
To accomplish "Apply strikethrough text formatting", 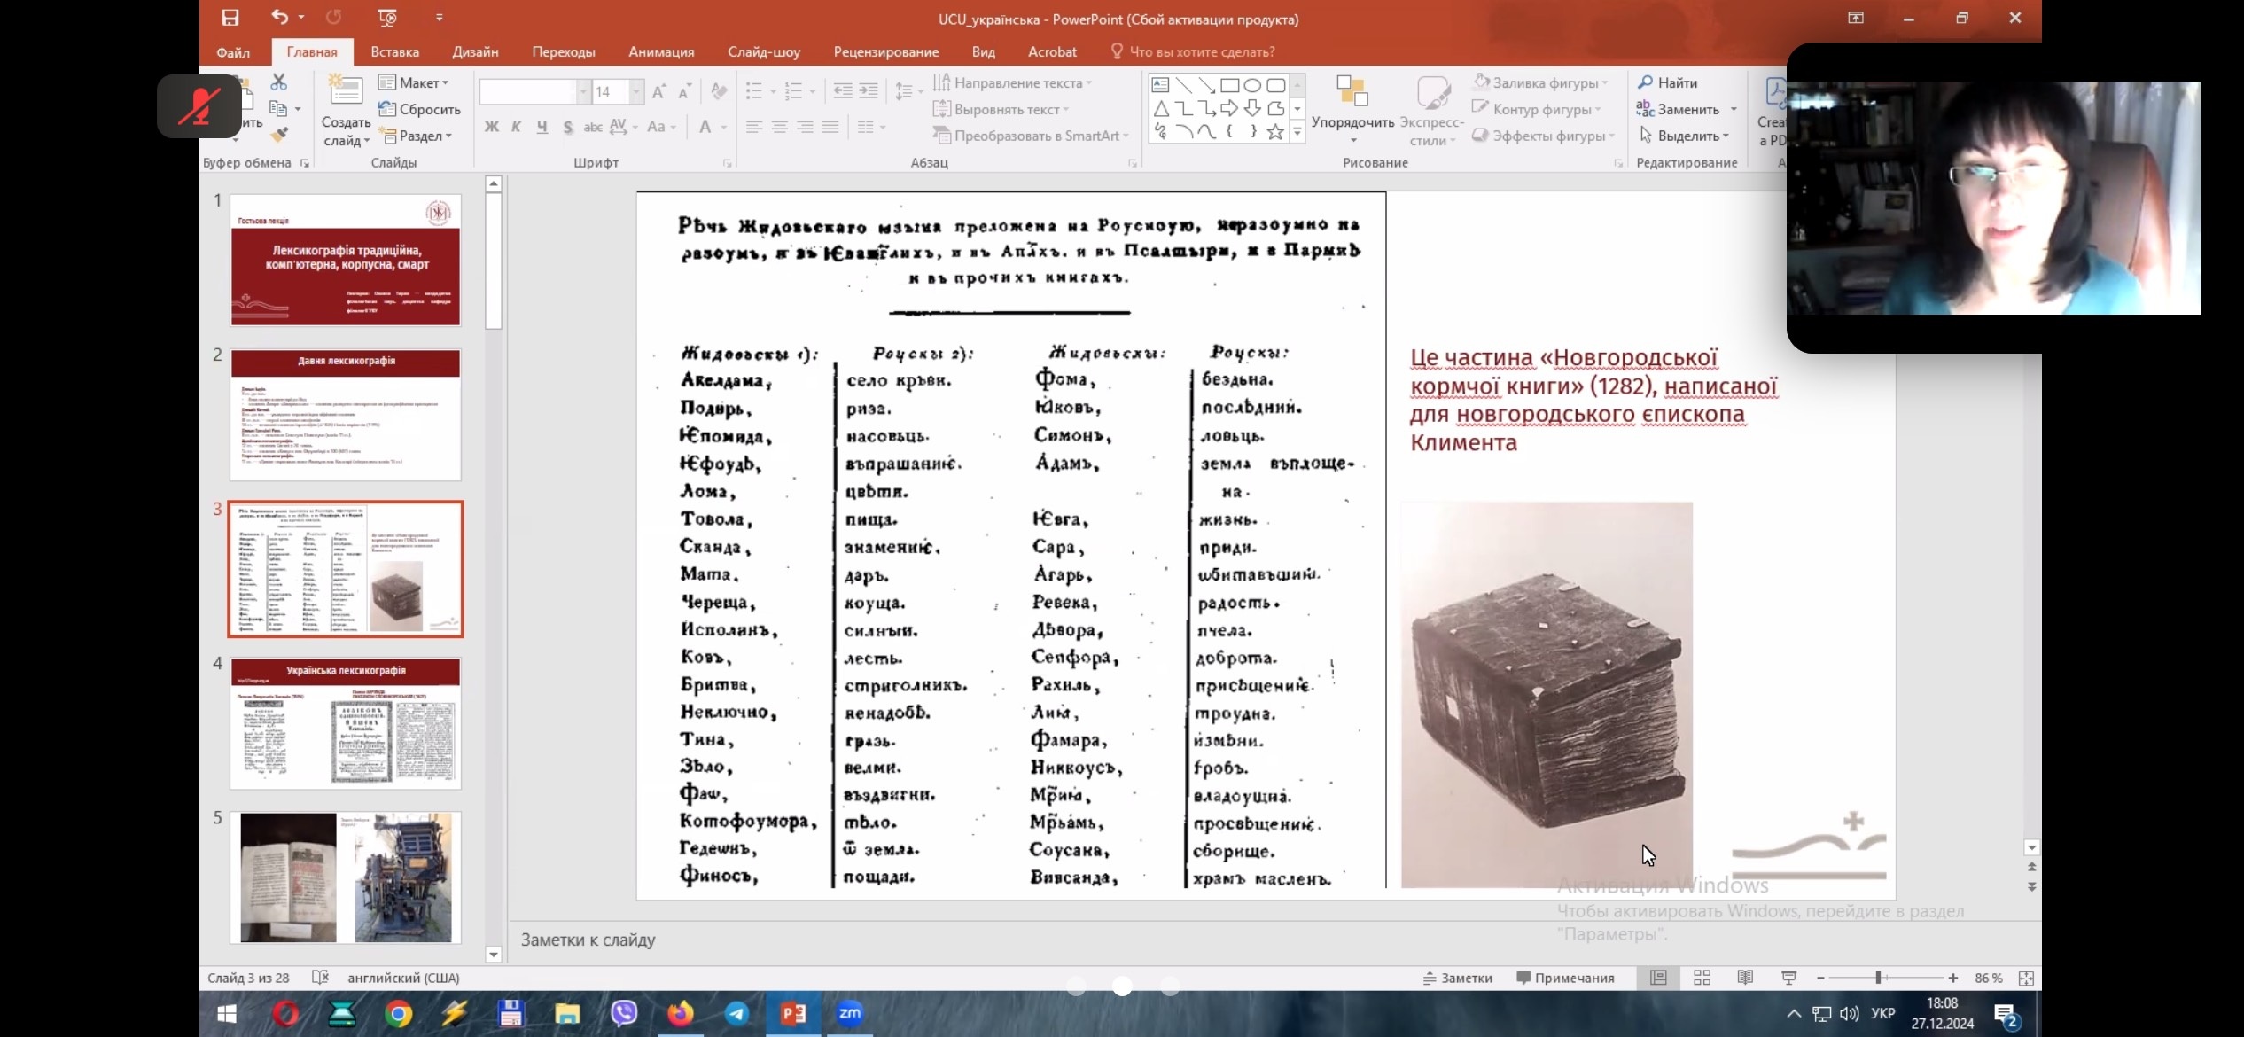I will tap(592, 127).
